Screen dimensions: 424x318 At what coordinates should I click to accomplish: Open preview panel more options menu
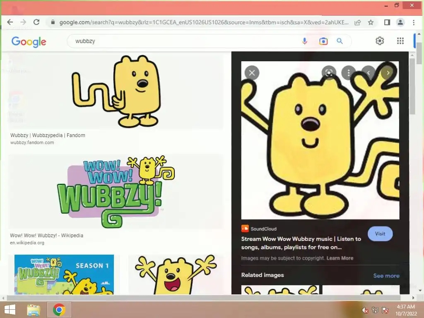(349, 73)
